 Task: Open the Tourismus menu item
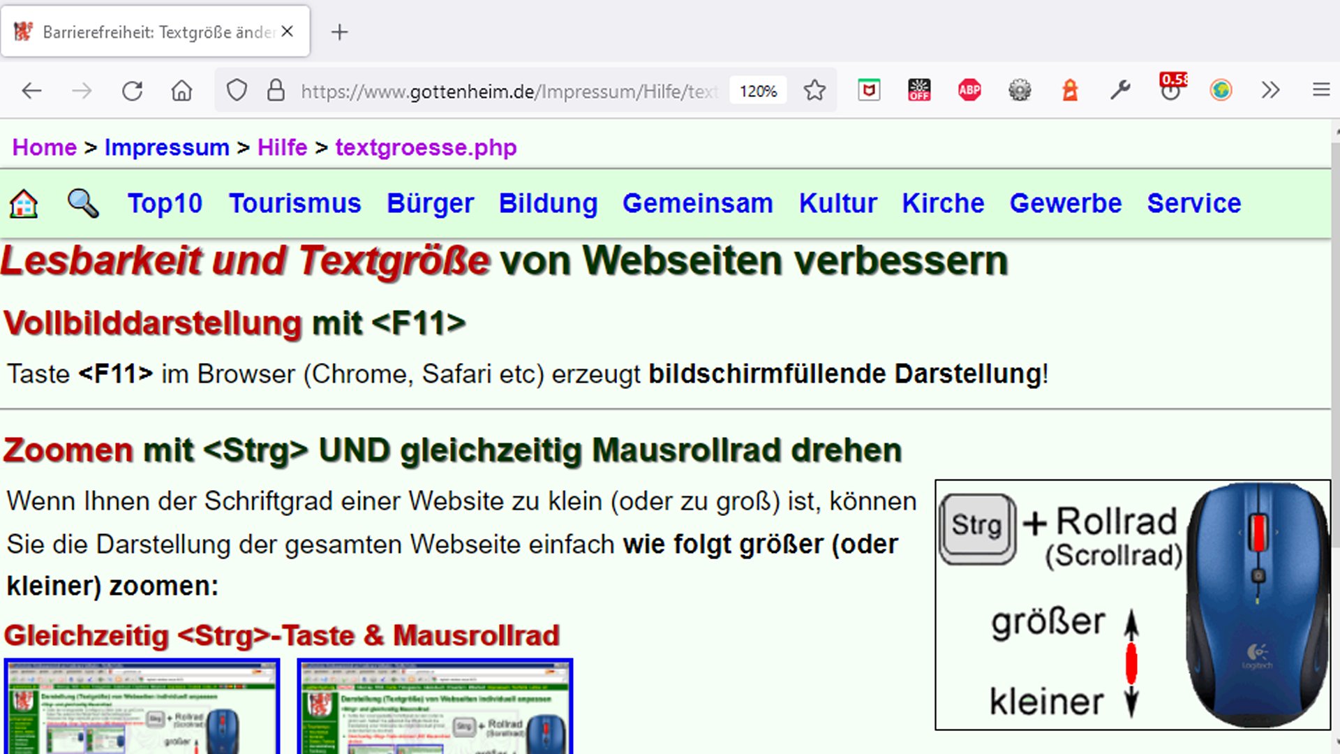click(295, 204)
